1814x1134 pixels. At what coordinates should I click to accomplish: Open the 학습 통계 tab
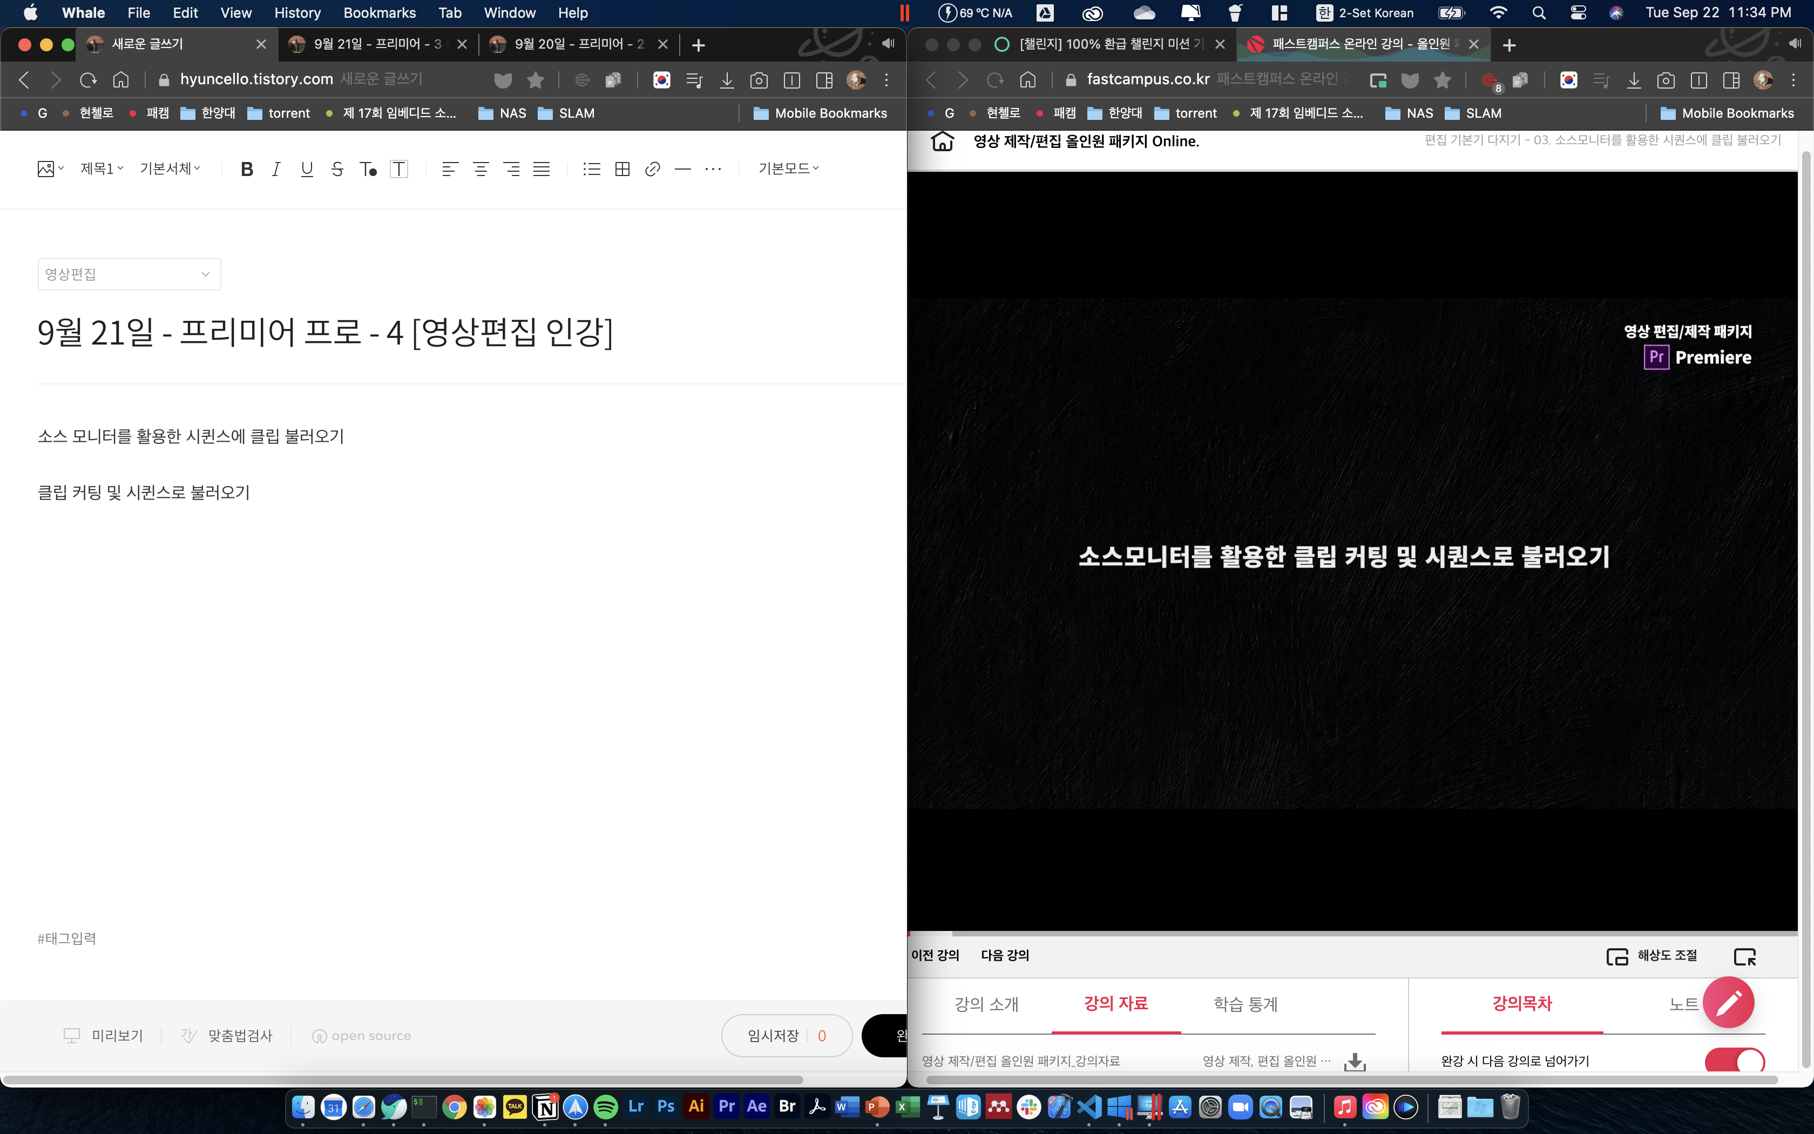[1245, 1003]
